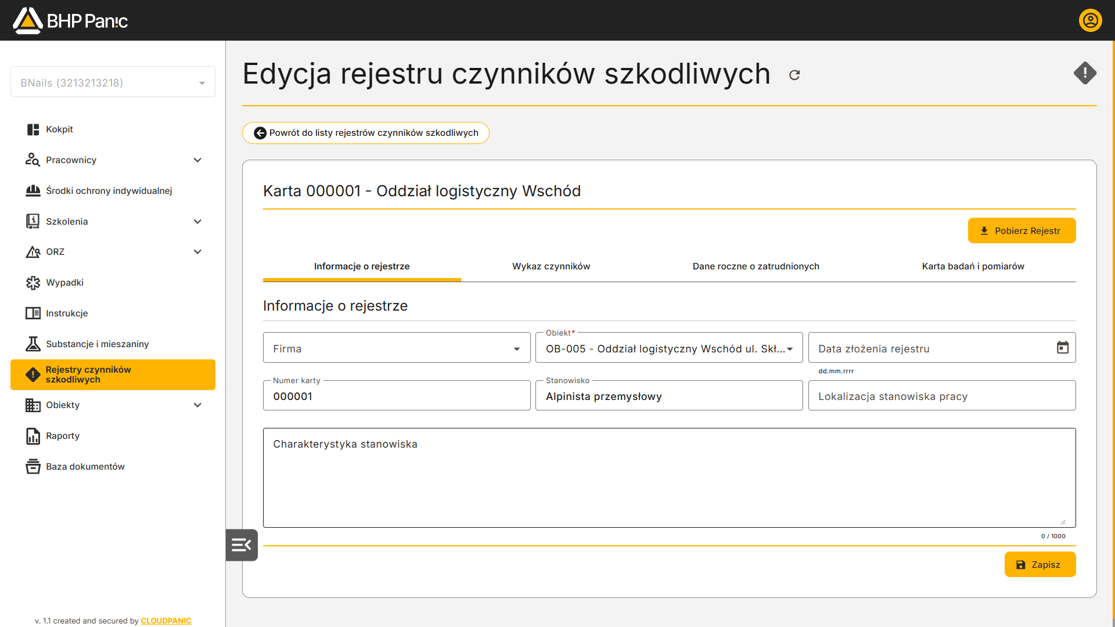Click the hard hat icon for Środki ochrony

click(33, 190)
